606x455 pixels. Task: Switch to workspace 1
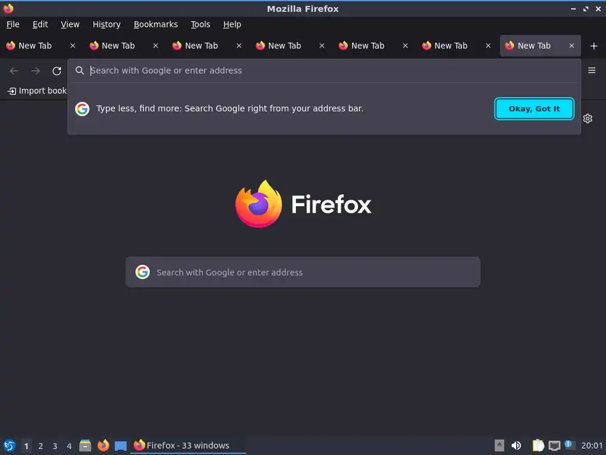pos(26,446)
